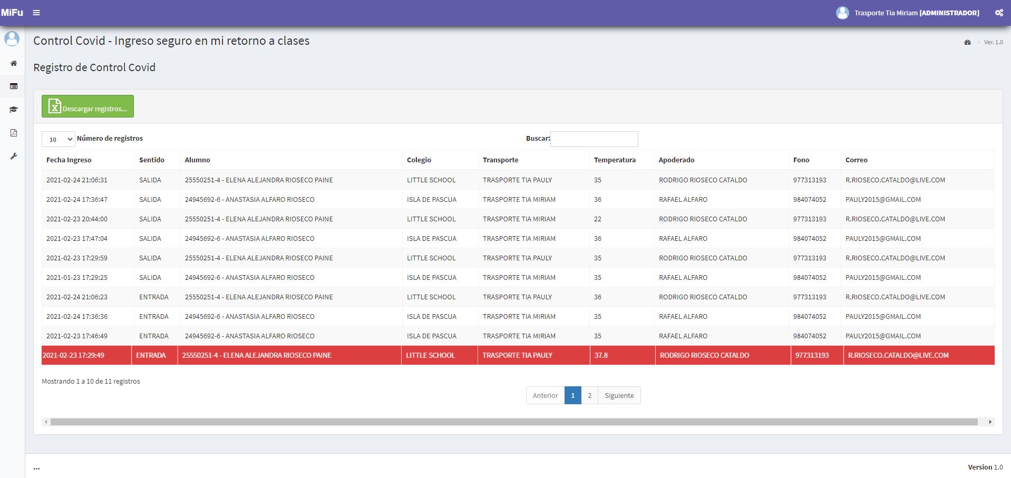
Task: Focus the Buscar search field
Action: click(x=594, y=139)
